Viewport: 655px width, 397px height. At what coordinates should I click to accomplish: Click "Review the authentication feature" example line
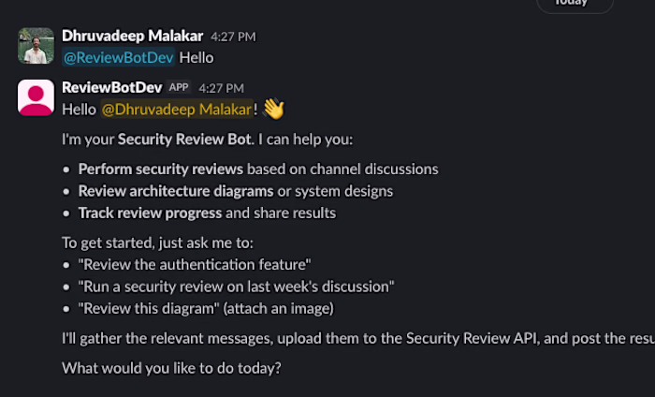tap(195, 265)
